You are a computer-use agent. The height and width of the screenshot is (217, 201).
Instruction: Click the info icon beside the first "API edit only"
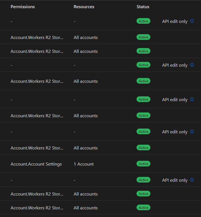(192, 21)
